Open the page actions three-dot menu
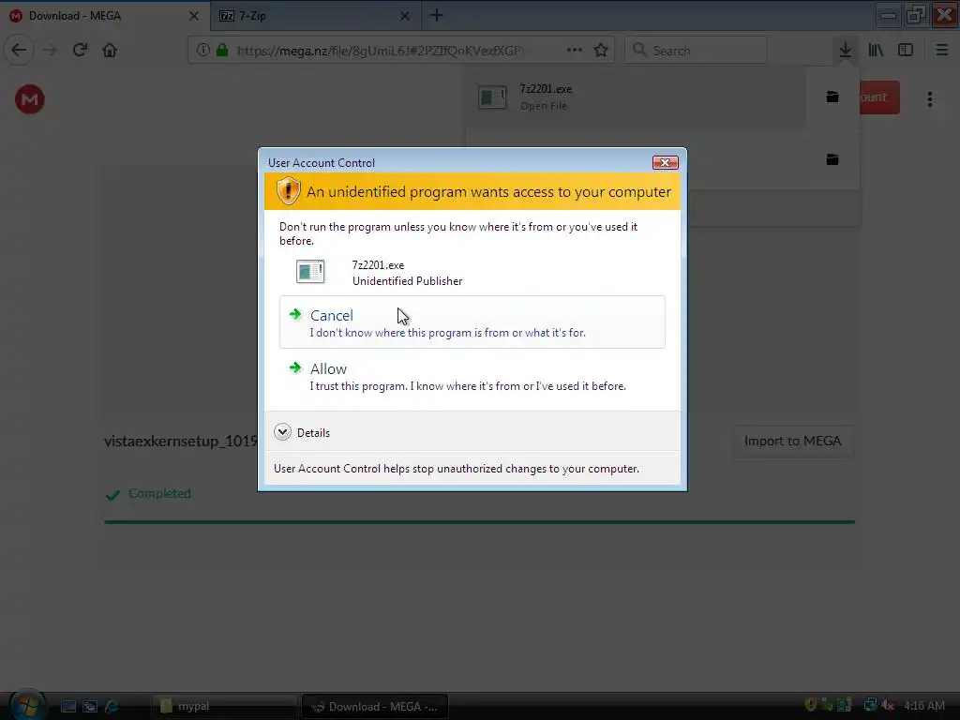The image size is (960, 720). tap(575, 51)
